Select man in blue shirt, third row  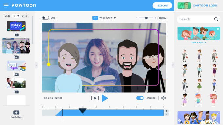[x=214, y=85]
